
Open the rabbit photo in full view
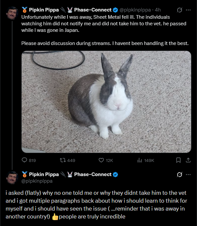pos(106,102)
